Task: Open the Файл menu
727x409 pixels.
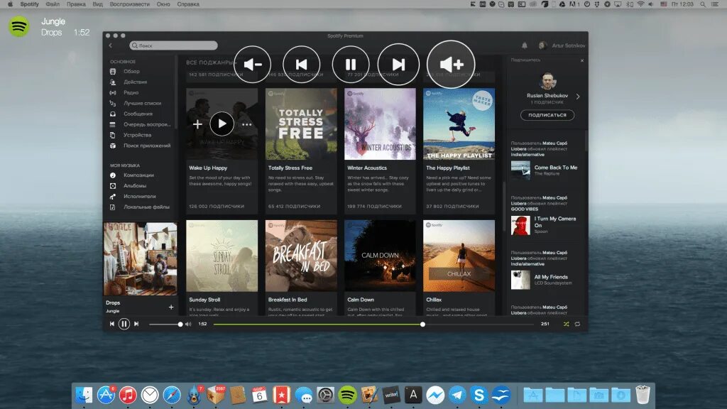Action: pos(53,4)
